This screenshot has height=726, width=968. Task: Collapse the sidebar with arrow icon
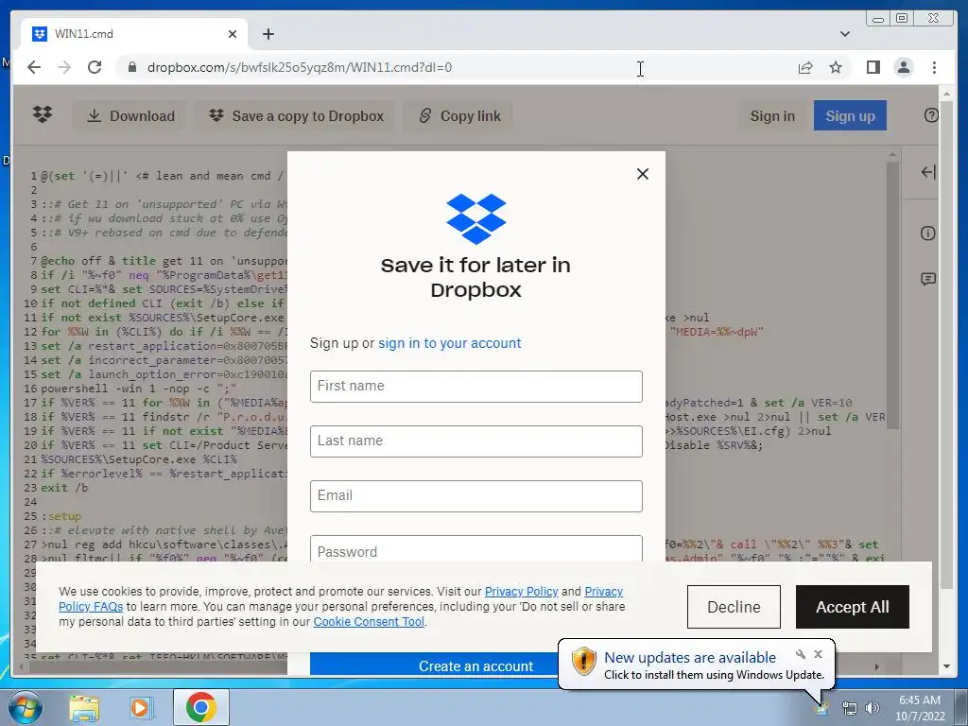click(928, 172)
